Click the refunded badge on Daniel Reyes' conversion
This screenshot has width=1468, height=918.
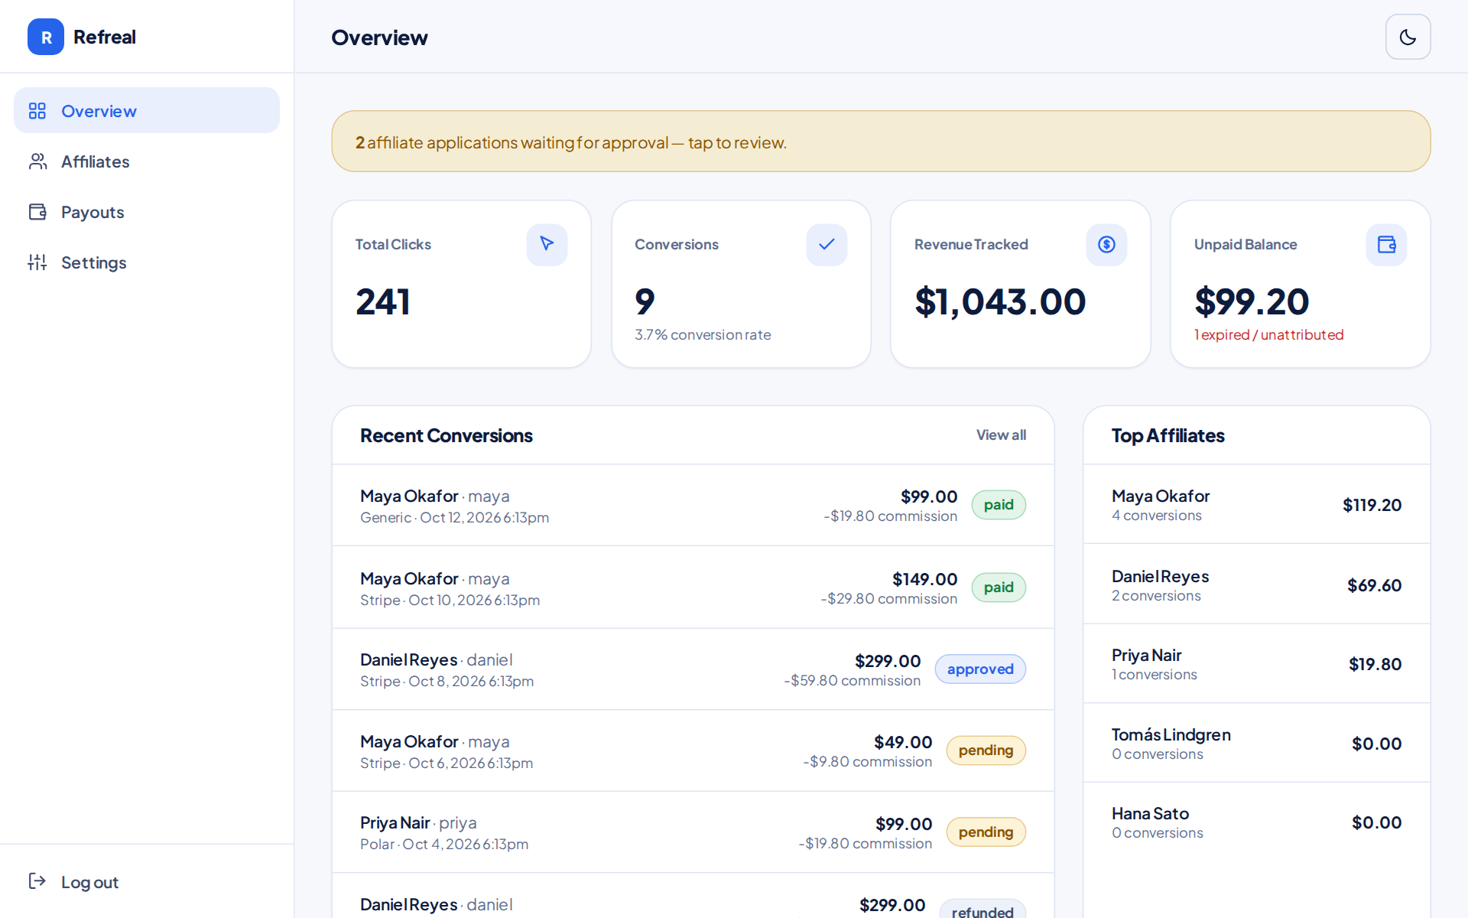(x=982, y=910)
